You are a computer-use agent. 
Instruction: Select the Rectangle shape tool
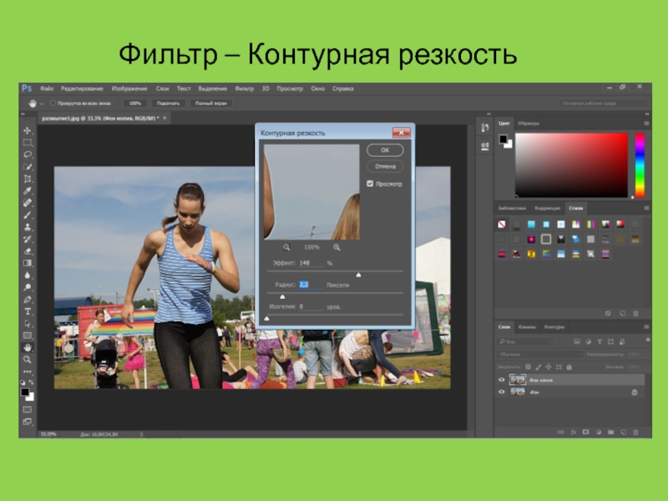[x=28, y=336]
